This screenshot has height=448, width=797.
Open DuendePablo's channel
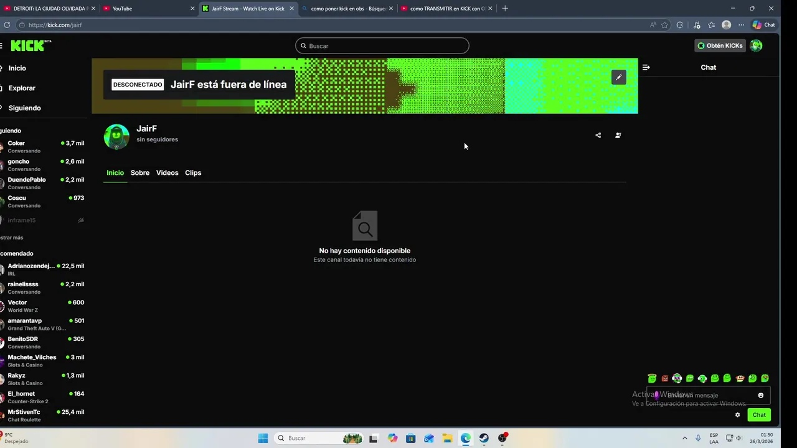pos(44,183)
